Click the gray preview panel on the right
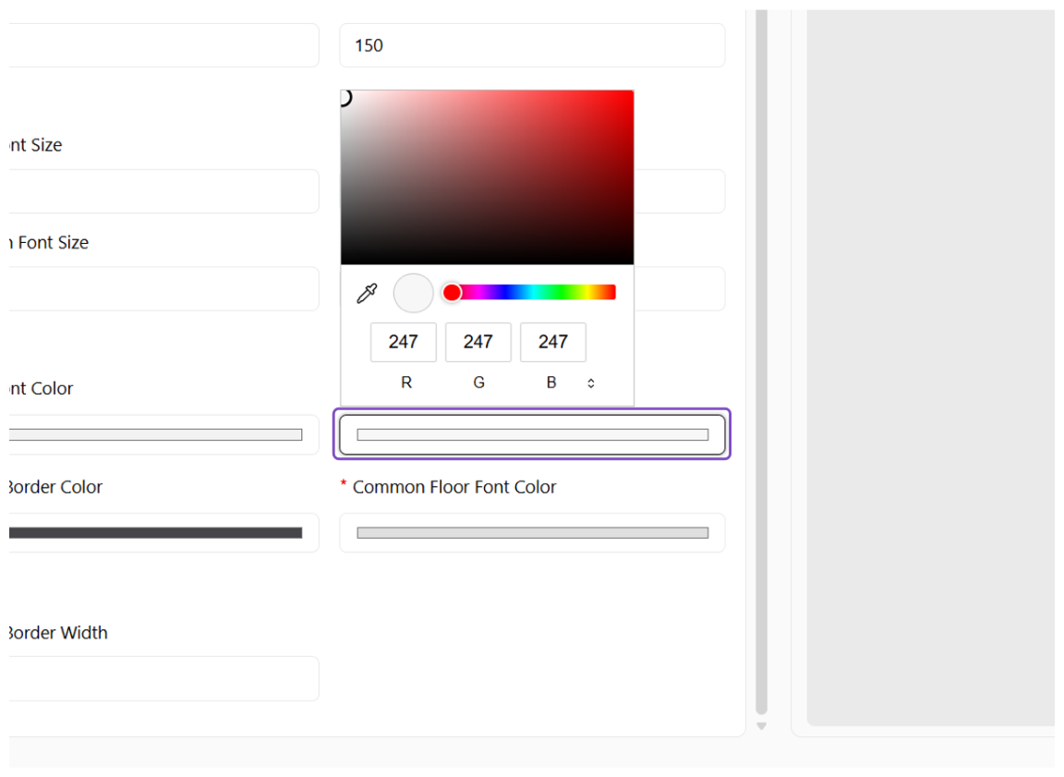 pyautogui.click(x=930, y=367)
